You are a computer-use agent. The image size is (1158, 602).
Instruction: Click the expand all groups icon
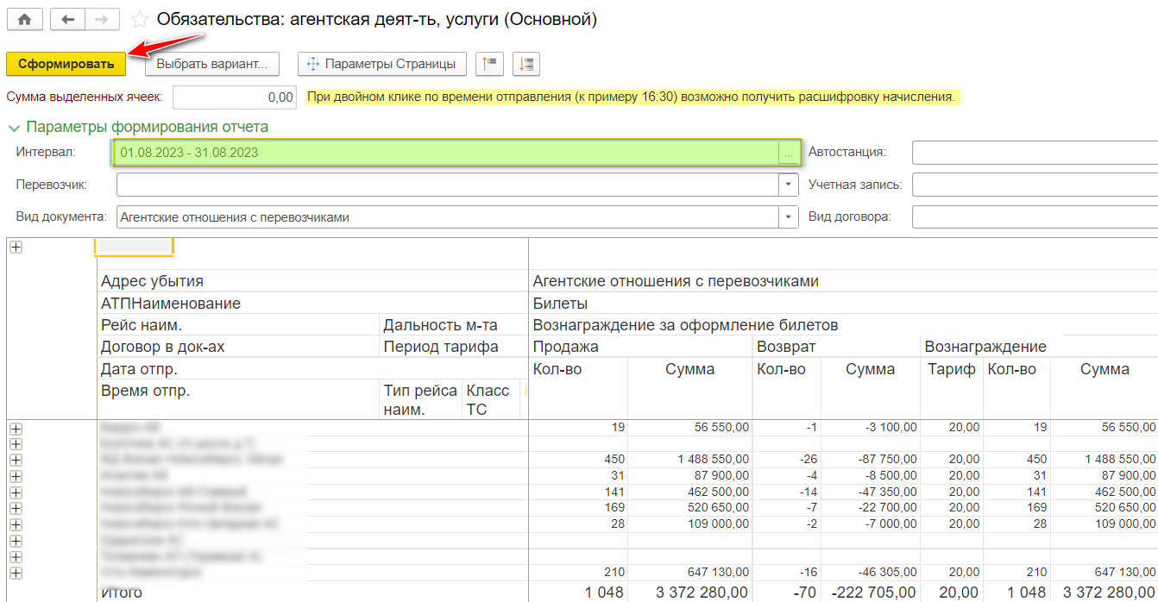tap(526, 64)
